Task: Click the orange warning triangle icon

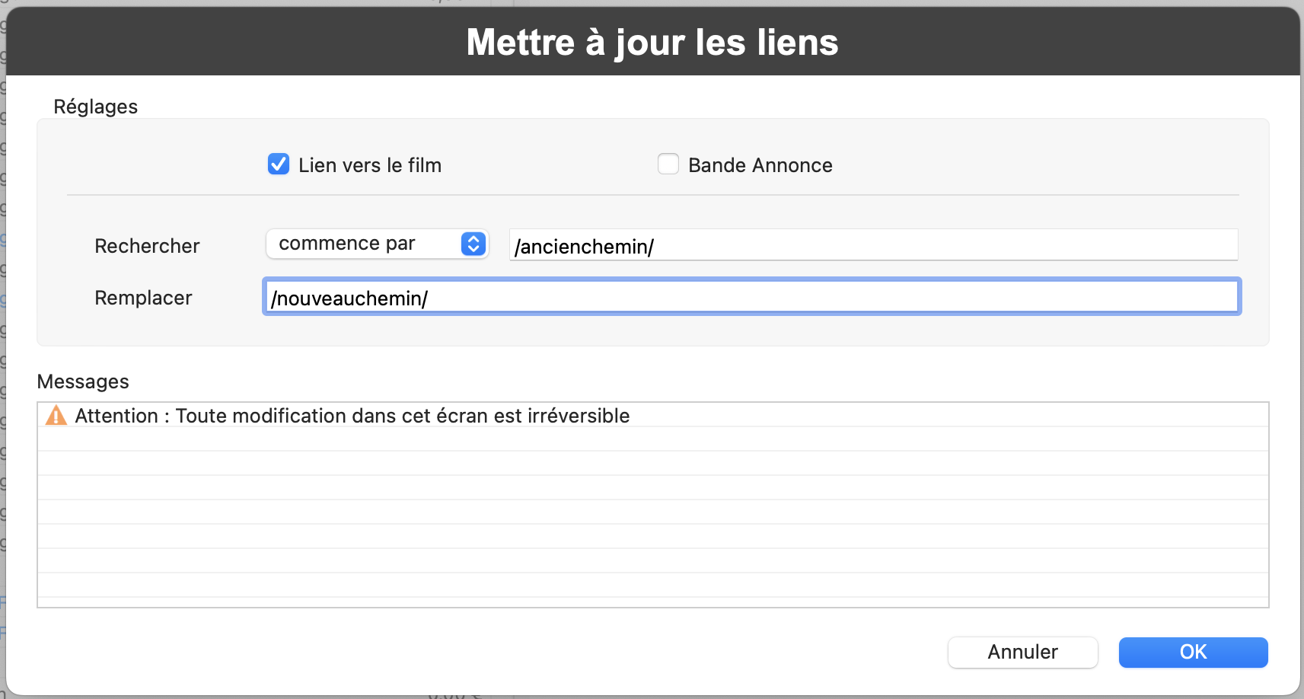Action: (56, 416)
